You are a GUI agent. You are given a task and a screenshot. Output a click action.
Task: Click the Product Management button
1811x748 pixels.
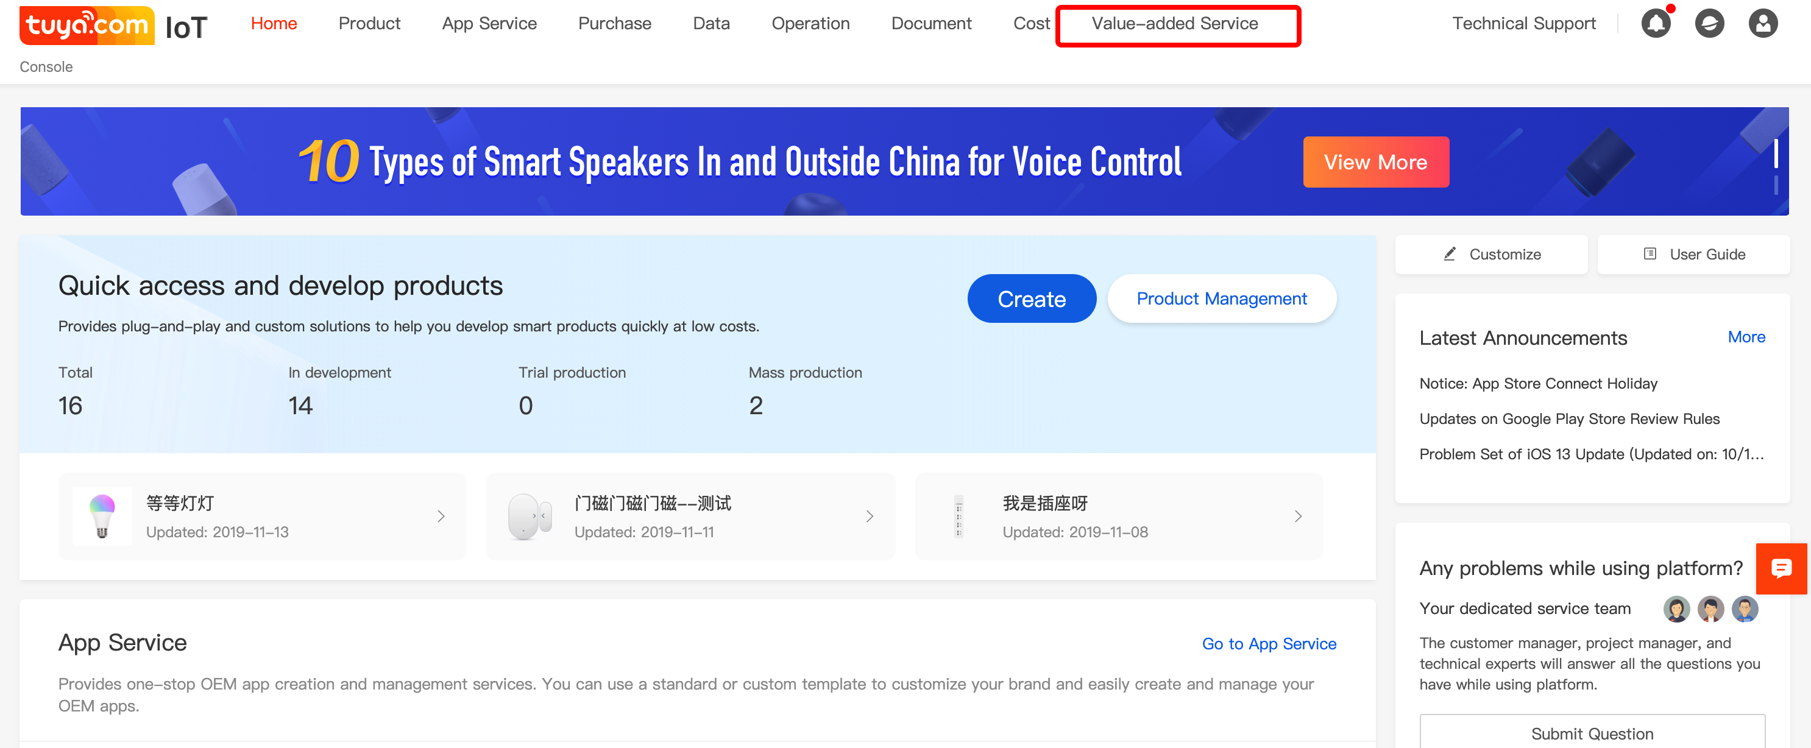tap(1221, 299)
